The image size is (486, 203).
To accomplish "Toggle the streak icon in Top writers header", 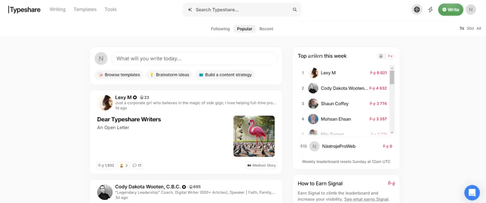I will pyautogui.click(x=381, y=56).
